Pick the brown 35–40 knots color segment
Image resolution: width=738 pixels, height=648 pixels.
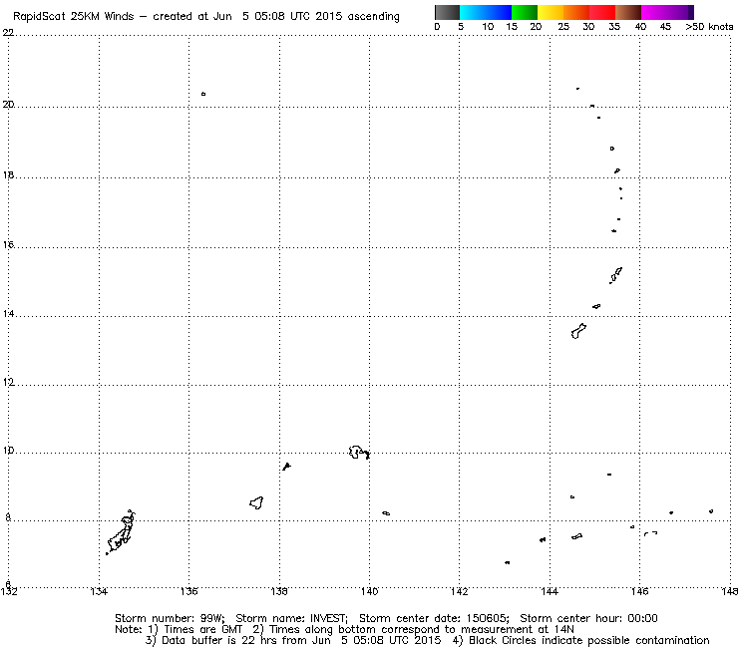[628, 12]
